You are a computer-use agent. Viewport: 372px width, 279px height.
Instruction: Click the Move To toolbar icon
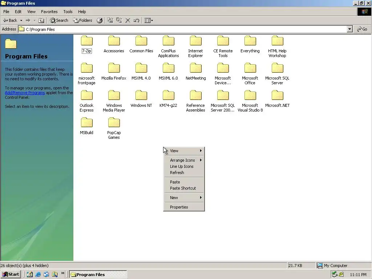pos(110,20)
